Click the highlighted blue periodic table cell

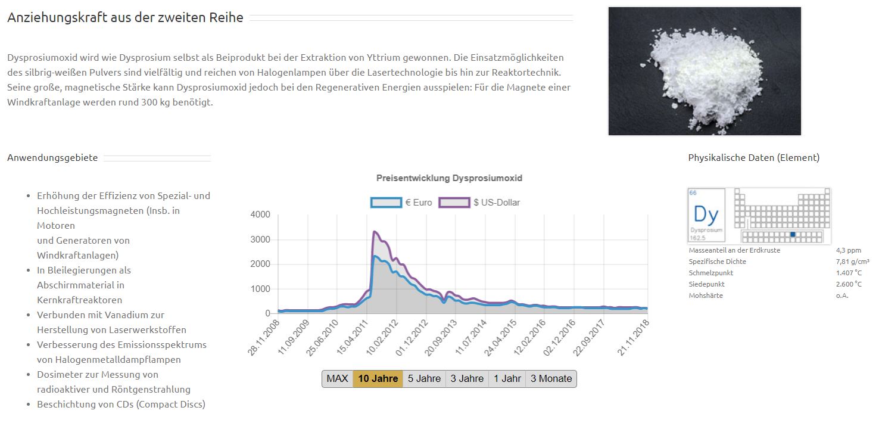(x=793, y=235)
